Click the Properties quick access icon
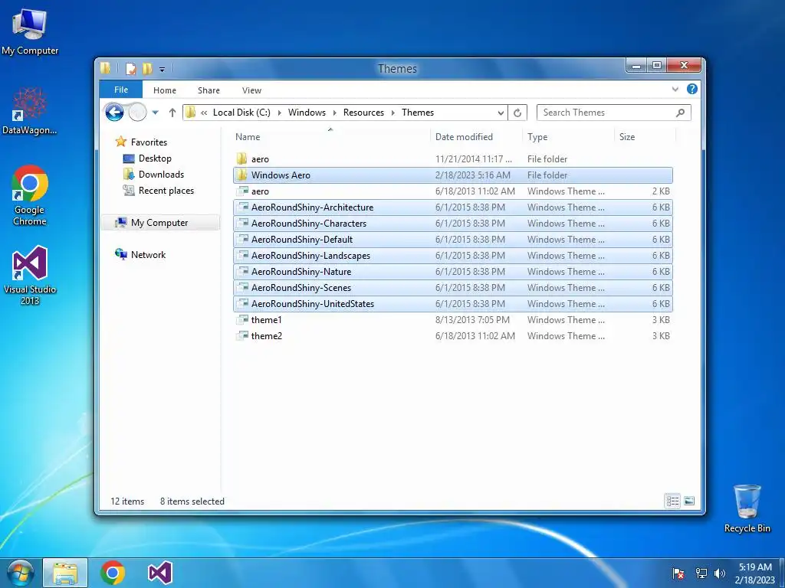This screenshot has width=785, height=588. coord(130,69)
